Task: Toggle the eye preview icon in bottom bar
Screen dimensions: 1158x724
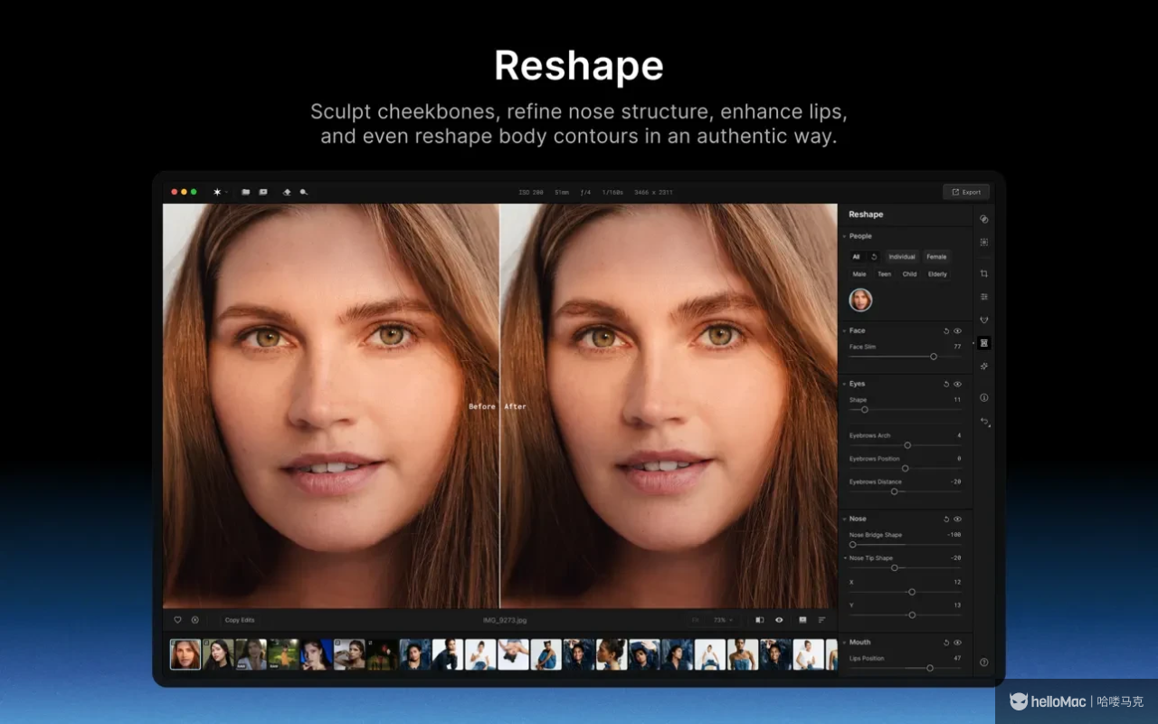Action: [779, 620]
